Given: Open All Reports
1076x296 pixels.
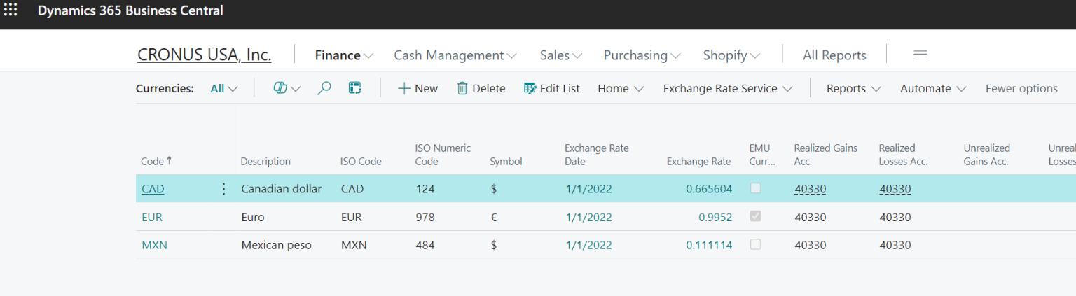Looking at the screenshot, I should (x=834, y=55).
